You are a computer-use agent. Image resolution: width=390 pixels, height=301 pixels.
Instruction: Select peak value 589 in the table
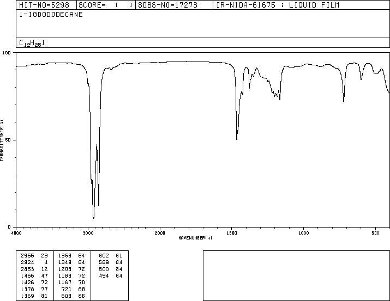click(104, 262)
